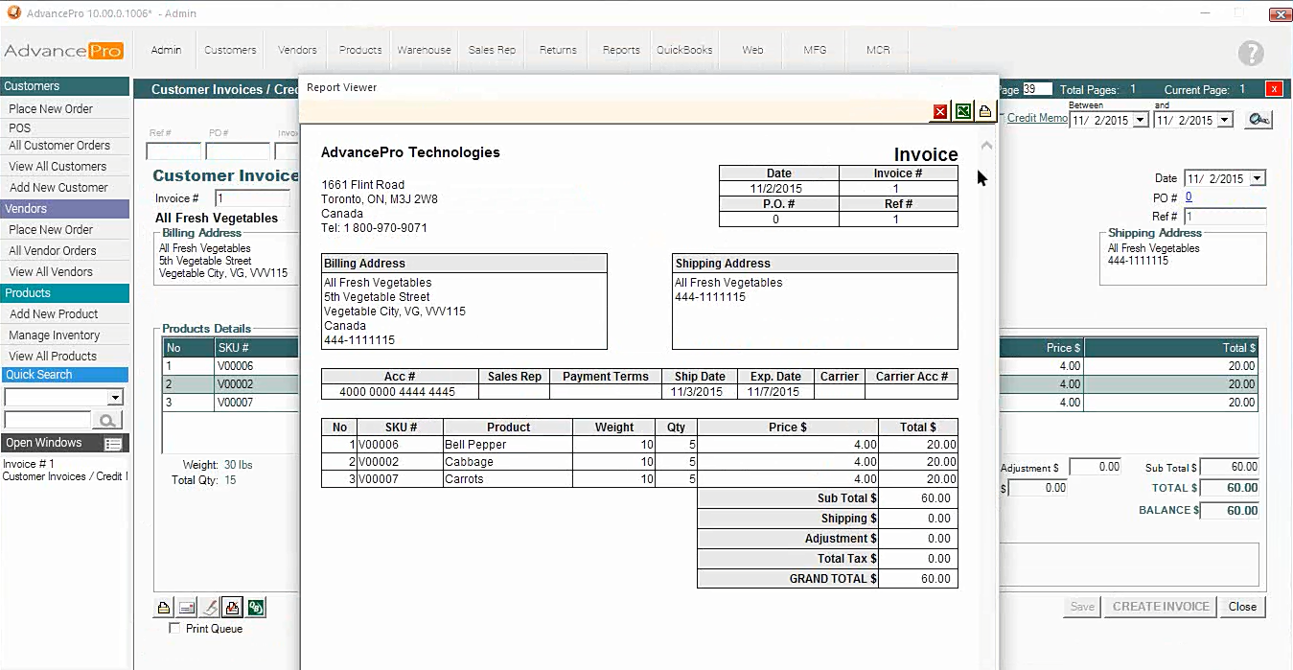The height and width of the screenshot is (670, 1293).
Task: Click the email invoice envelope icon
Action: tap(187, 607)
